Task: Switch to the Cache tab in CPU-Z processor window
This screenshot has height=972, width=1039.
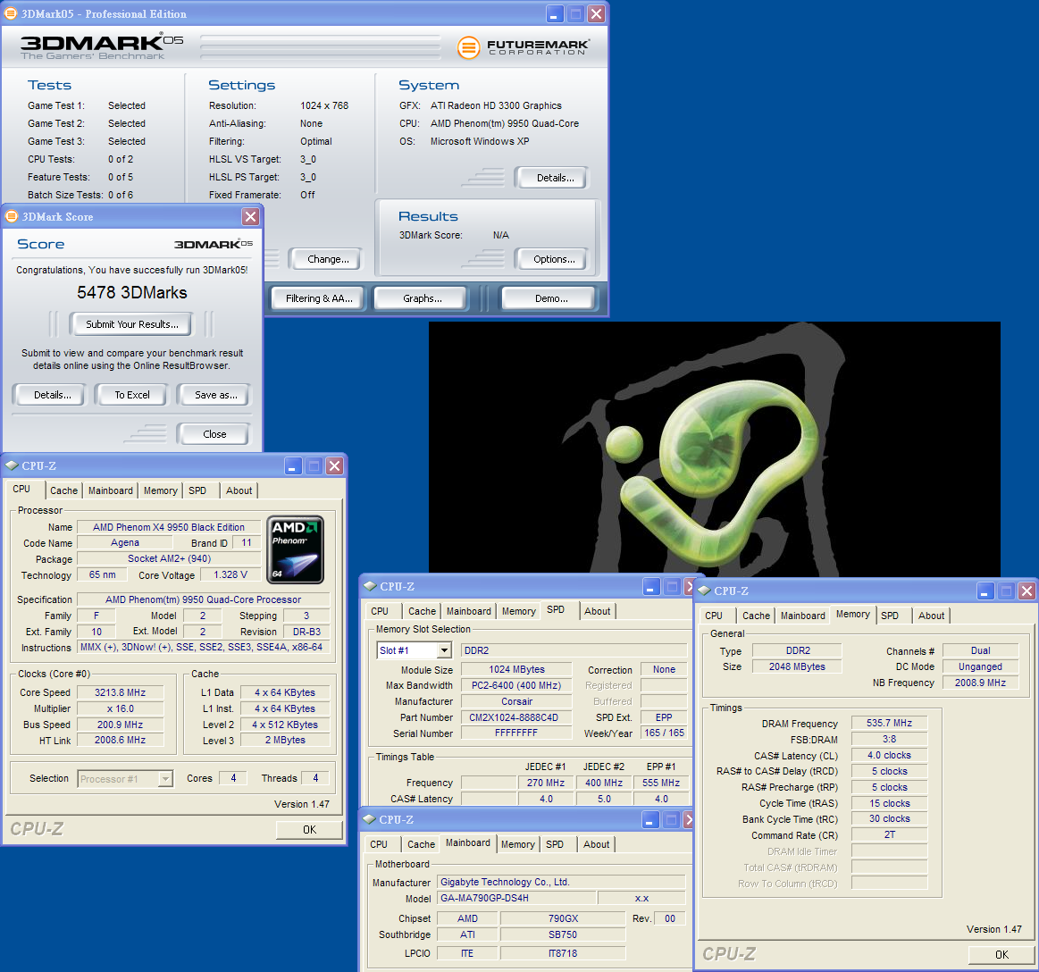Action: click(x=63, y=490)
